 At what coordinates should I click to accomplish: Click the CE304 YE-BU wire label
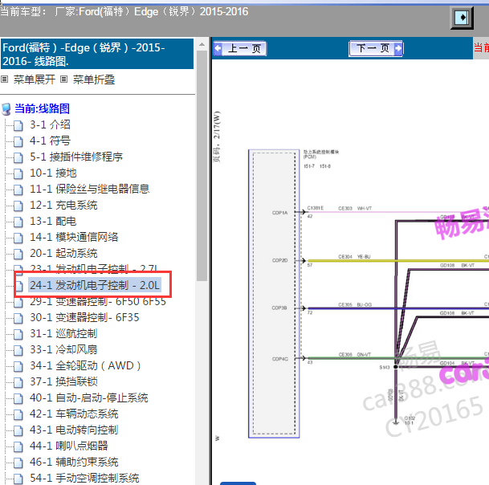click(354, 257)
